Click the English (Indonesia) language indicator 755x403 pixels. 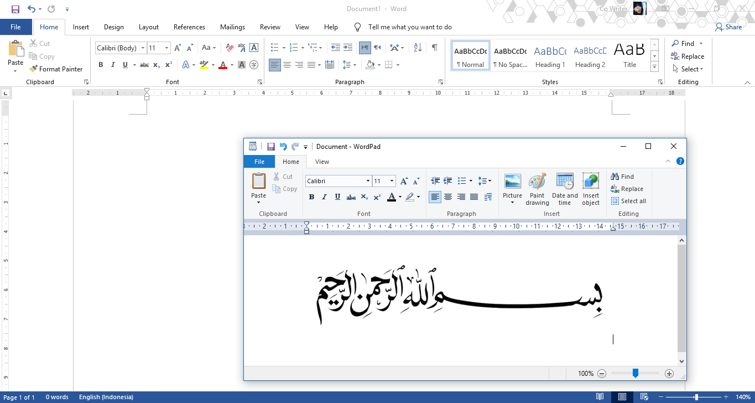(x=106, y=396)
